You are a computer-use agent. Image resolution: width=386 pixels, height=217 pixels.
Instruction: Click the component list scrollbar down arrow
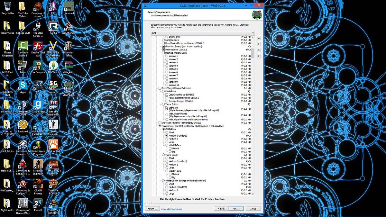(253, 194)
